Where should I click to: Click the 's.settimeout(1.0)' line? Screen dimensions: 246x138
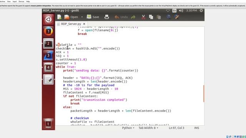click(71, 59)
